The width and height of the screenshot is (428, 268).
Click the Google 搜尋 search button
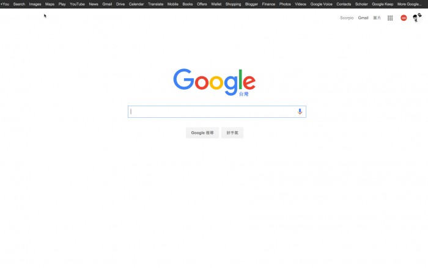point(202,132)
